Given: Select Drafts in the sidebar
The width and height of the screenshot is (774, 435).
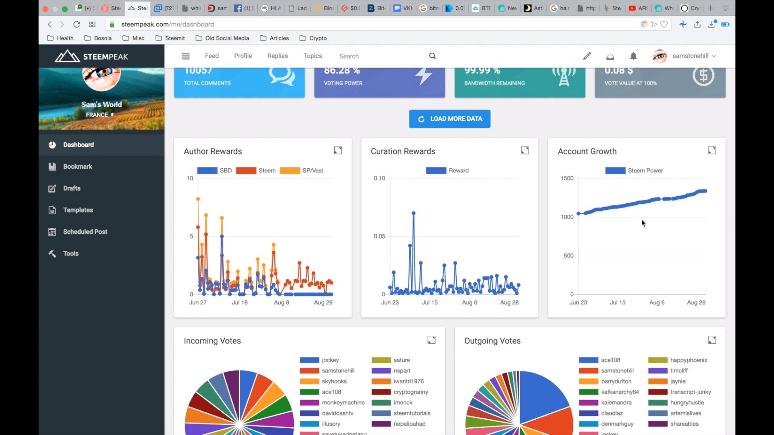Looking at the screenshot, I should coord(71,188).
